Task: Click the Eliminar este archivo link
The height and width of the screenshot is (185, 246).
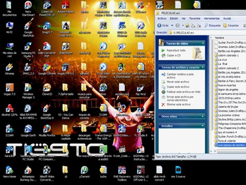Action: tap(179, 104)
